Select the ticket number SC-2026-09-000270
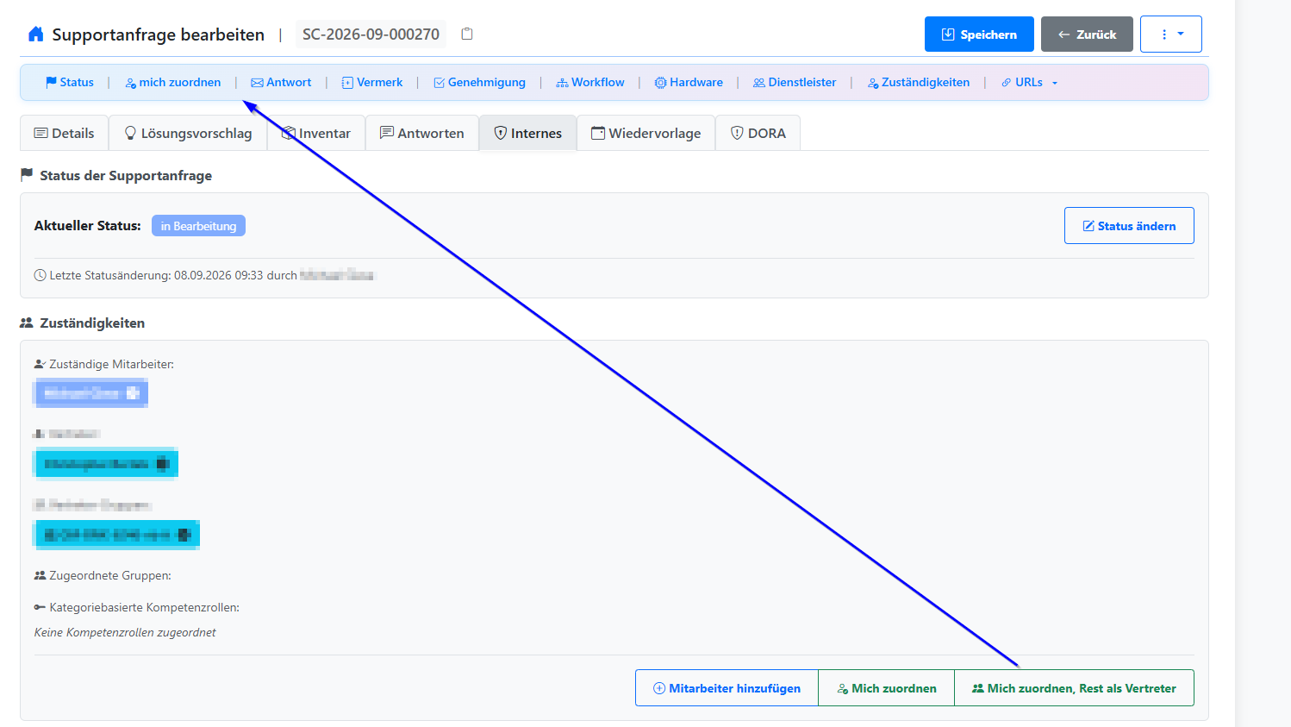The image size is (1291, 727). coord(371,34)
